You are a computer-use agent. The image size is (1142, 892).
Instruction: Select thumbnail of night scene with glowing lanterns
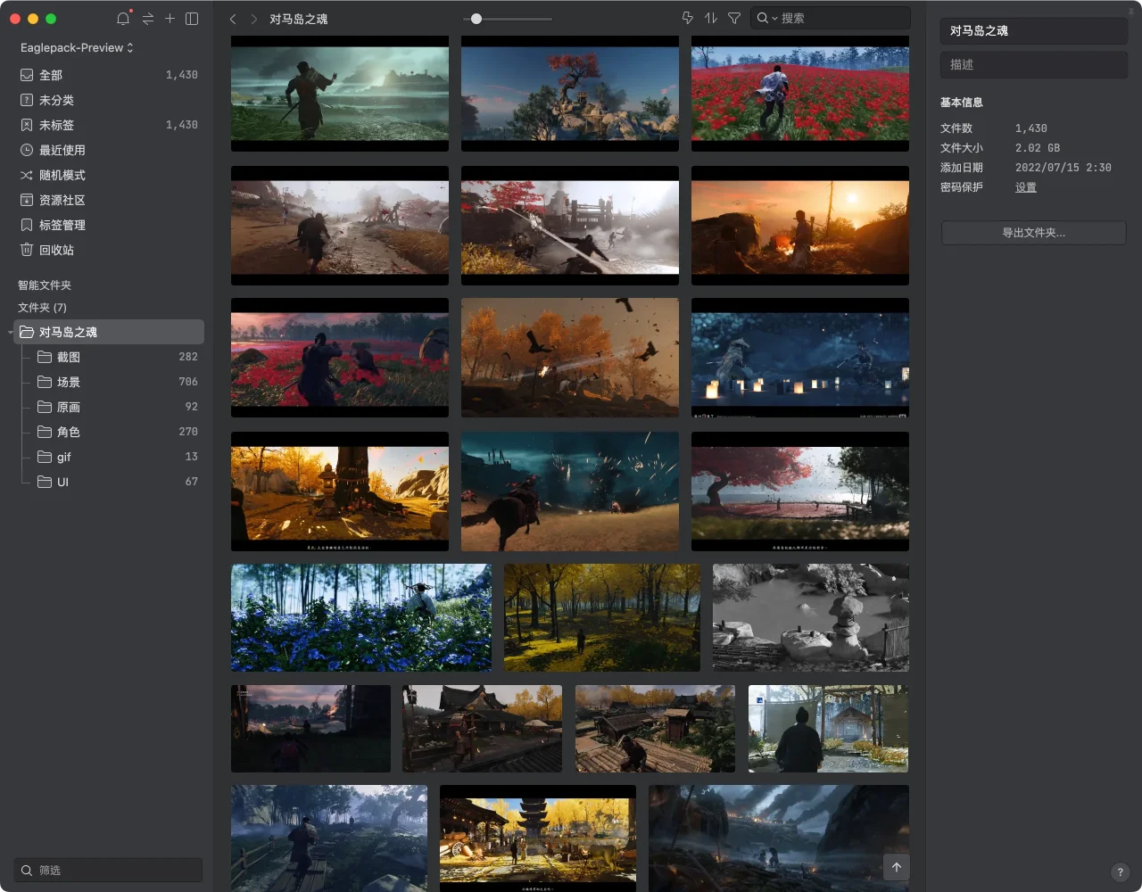click(800, 358)
